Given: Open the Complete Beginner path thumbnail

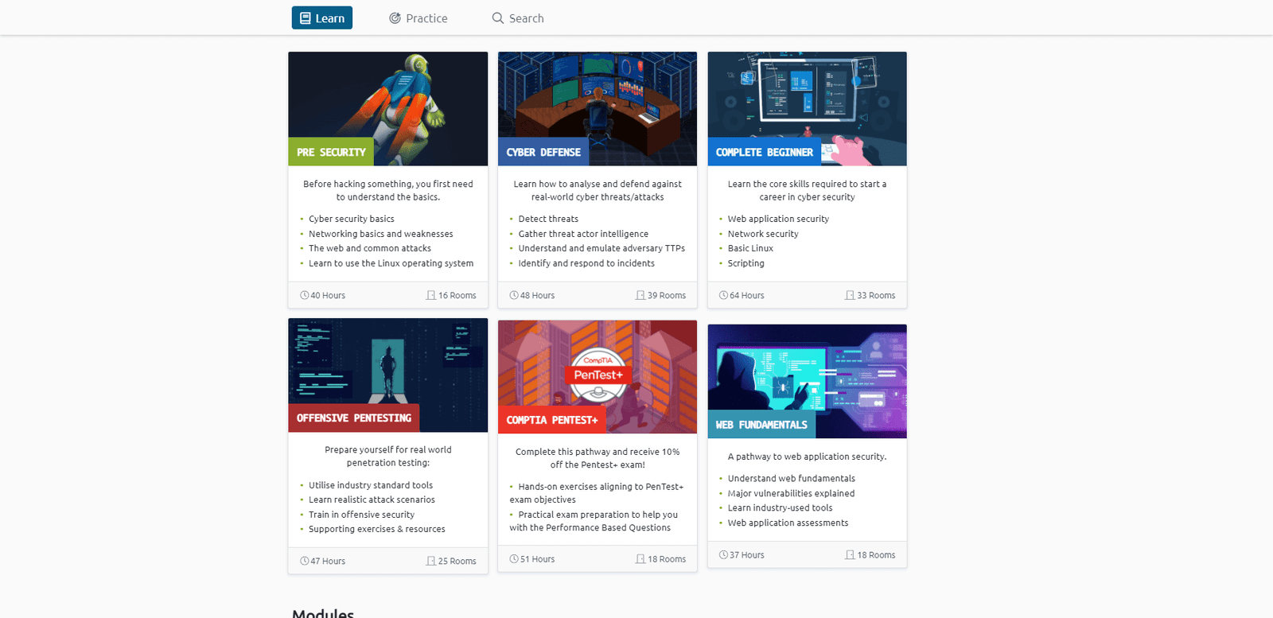Looking at the screenshot, I should (808, 109).
